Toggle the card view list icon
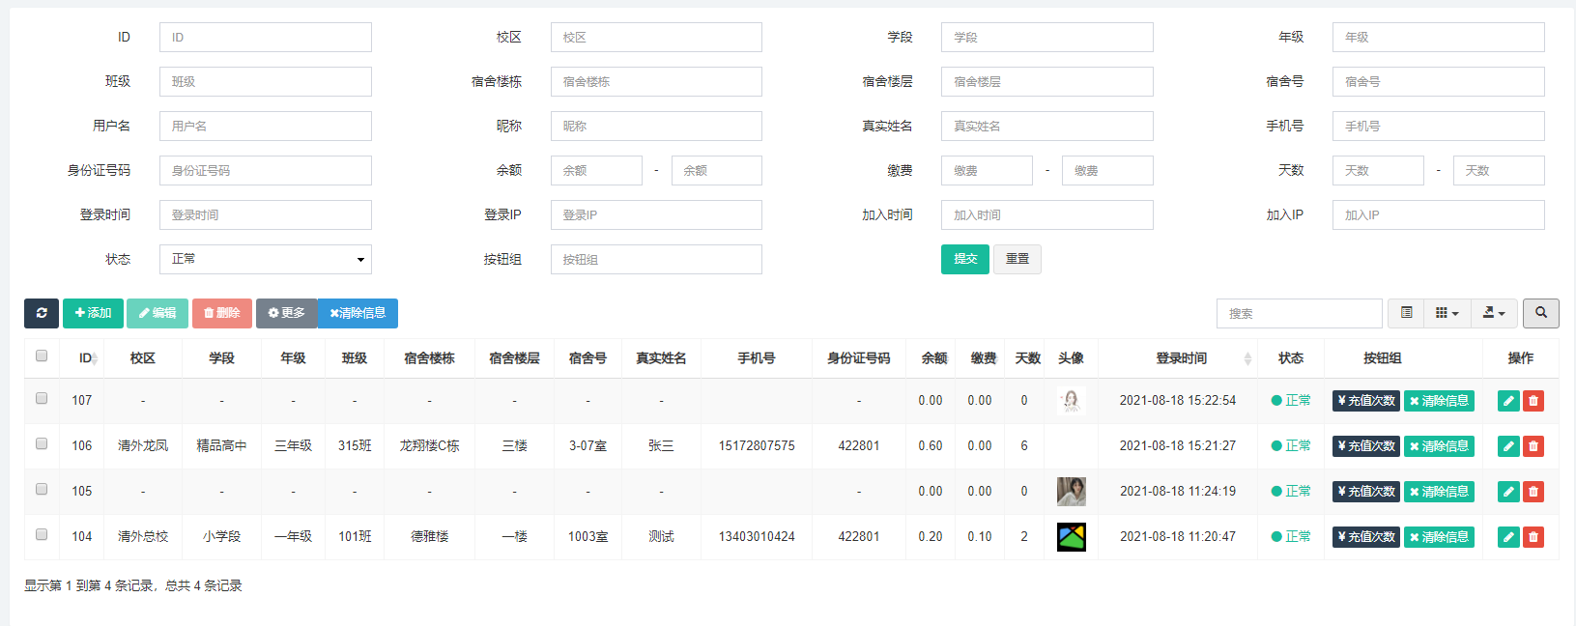Screen dimensions: 1576x626 pyautogui.click(x=1407, y=313)
